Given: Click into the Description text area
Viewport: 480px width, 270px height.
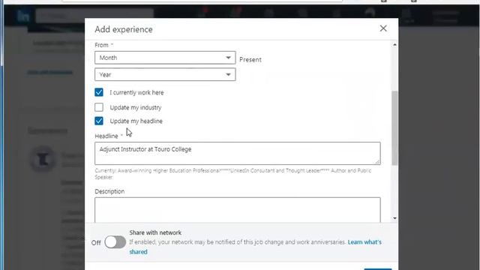Looking at the screenshot, I should [x=238, y=210].
